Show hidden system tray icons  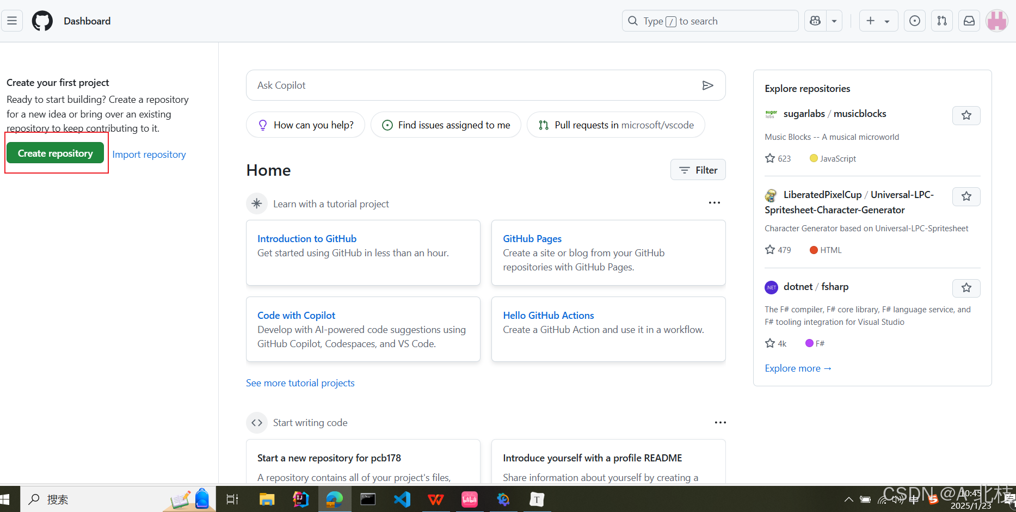tap(848, 499)
